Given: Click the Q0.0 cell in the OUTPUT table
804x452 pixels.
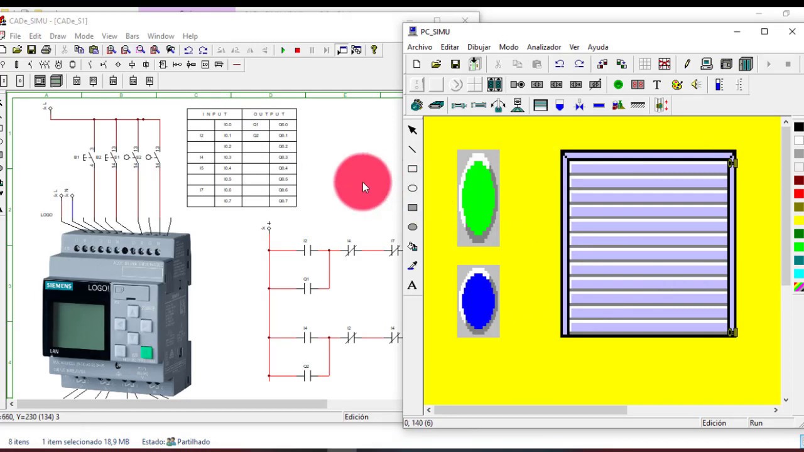Looking at the screenshot, I should (x=283, y=124).
